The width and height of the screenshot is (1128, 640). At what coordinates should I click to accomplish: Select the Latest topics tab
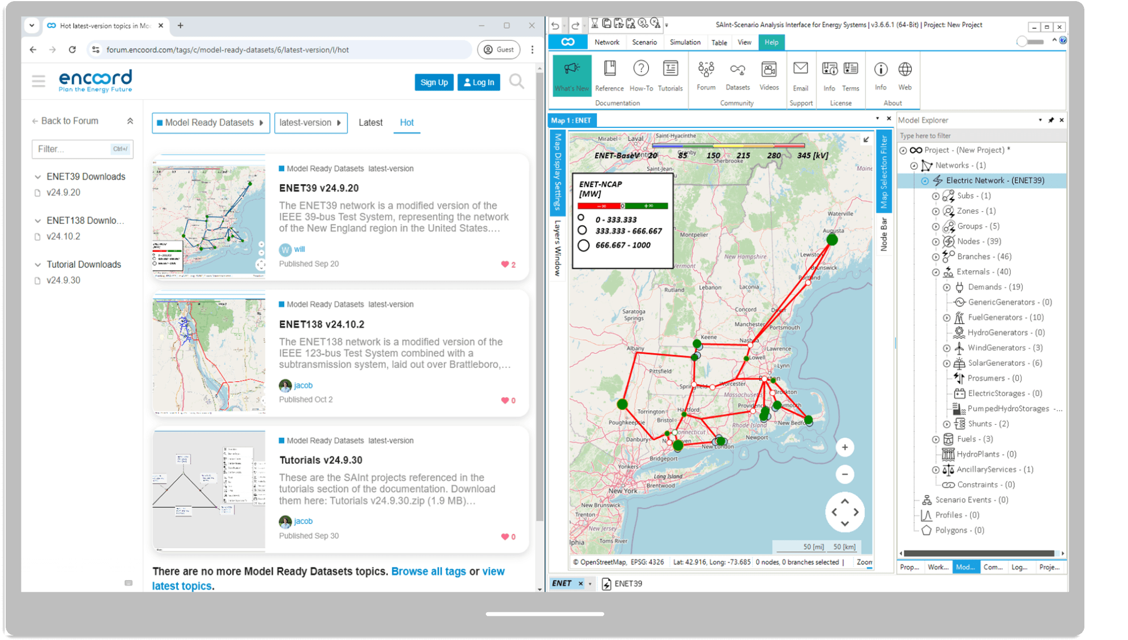tap(370, 122)
